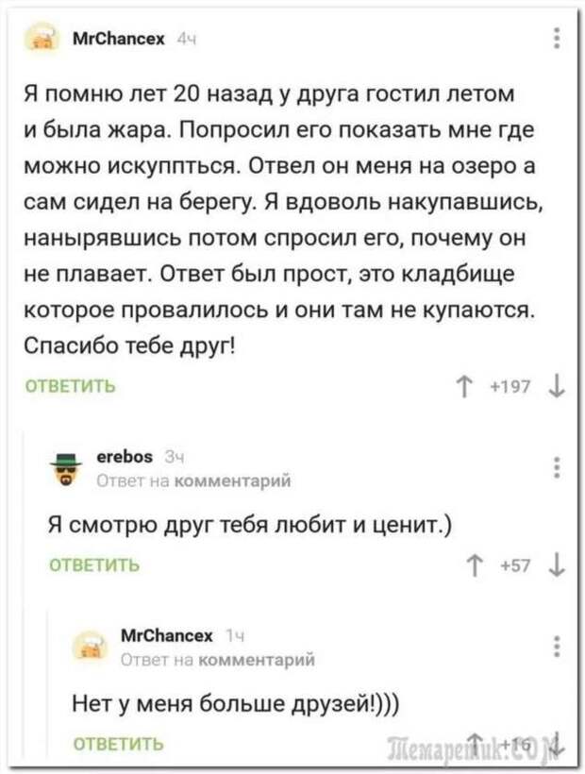Click ОТВЕТИТЬ under the last reply
Viewport: 585px width, 774px height.
pos(118,744)
